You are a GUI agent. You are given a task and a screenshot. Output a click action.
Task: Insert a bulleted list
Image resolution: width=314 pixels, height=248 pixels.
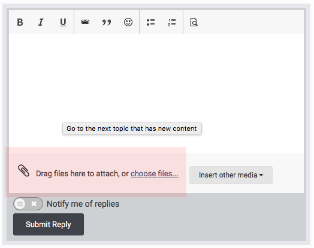150,22
